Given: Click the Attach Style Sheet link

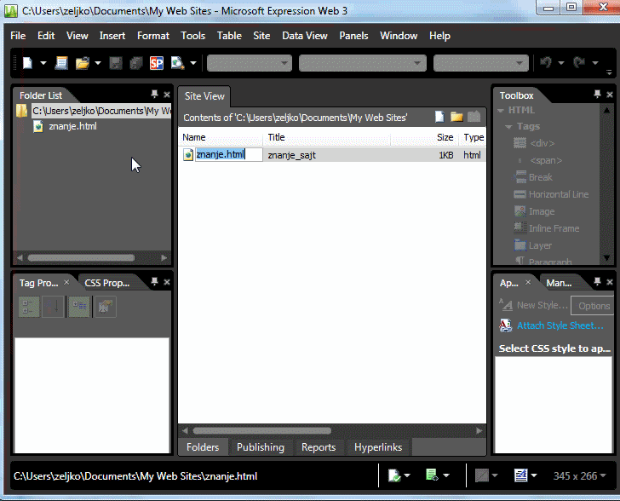Looking at the screenshot, I should [560, 325].
